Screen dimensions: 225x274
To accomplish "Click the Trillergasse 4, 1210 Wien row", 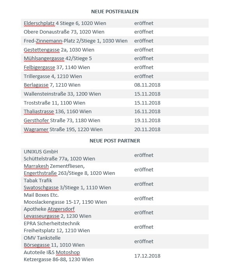I will pyautogui.click(x=115, y=77).
